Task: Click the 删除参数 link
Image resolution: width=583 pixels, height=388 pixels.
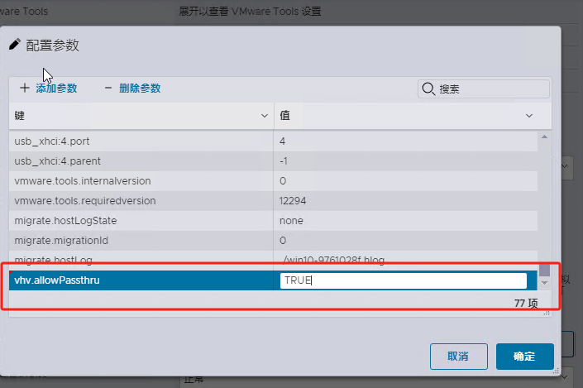Action: tap(140, 89)
